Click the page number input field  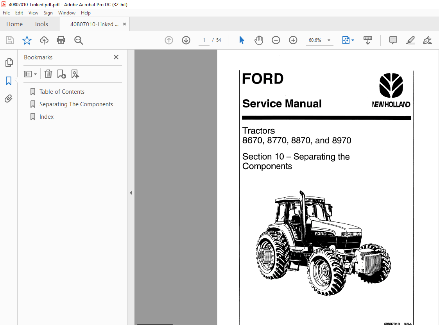pos(204,40)
